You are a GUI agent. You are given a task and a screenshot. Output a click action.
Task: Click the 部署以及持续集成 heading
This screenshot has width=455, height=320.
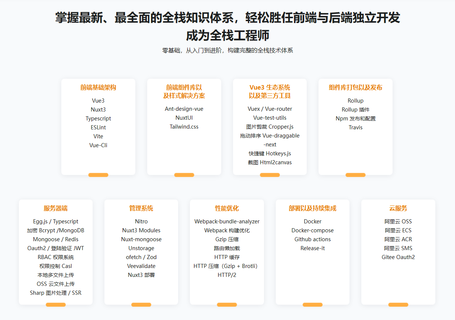pyautogui.click(x=313, y=209)
